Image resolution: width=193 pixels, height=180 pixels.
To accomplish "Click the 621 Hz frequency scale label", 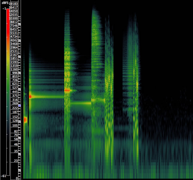I will pos(15,84).
